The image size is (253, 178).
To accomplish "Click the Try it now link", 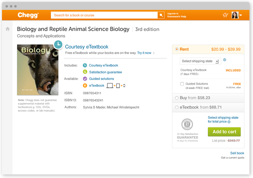I will 144,53.
